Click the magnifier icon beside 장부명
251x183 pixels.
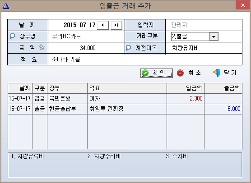click(x=12, y=36)
